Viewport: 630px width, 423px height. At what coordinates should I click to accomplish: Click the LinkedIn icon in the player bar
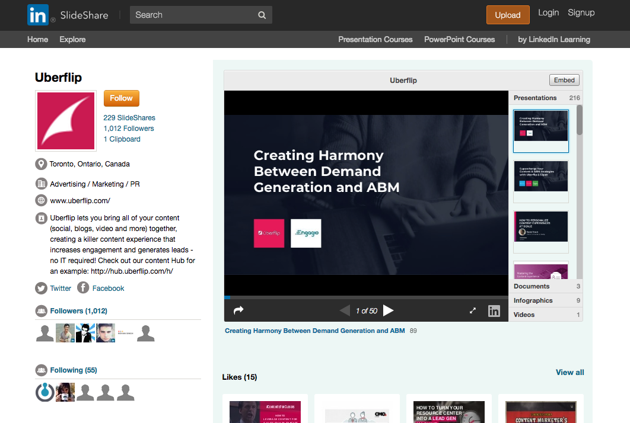tap(494, 310)
